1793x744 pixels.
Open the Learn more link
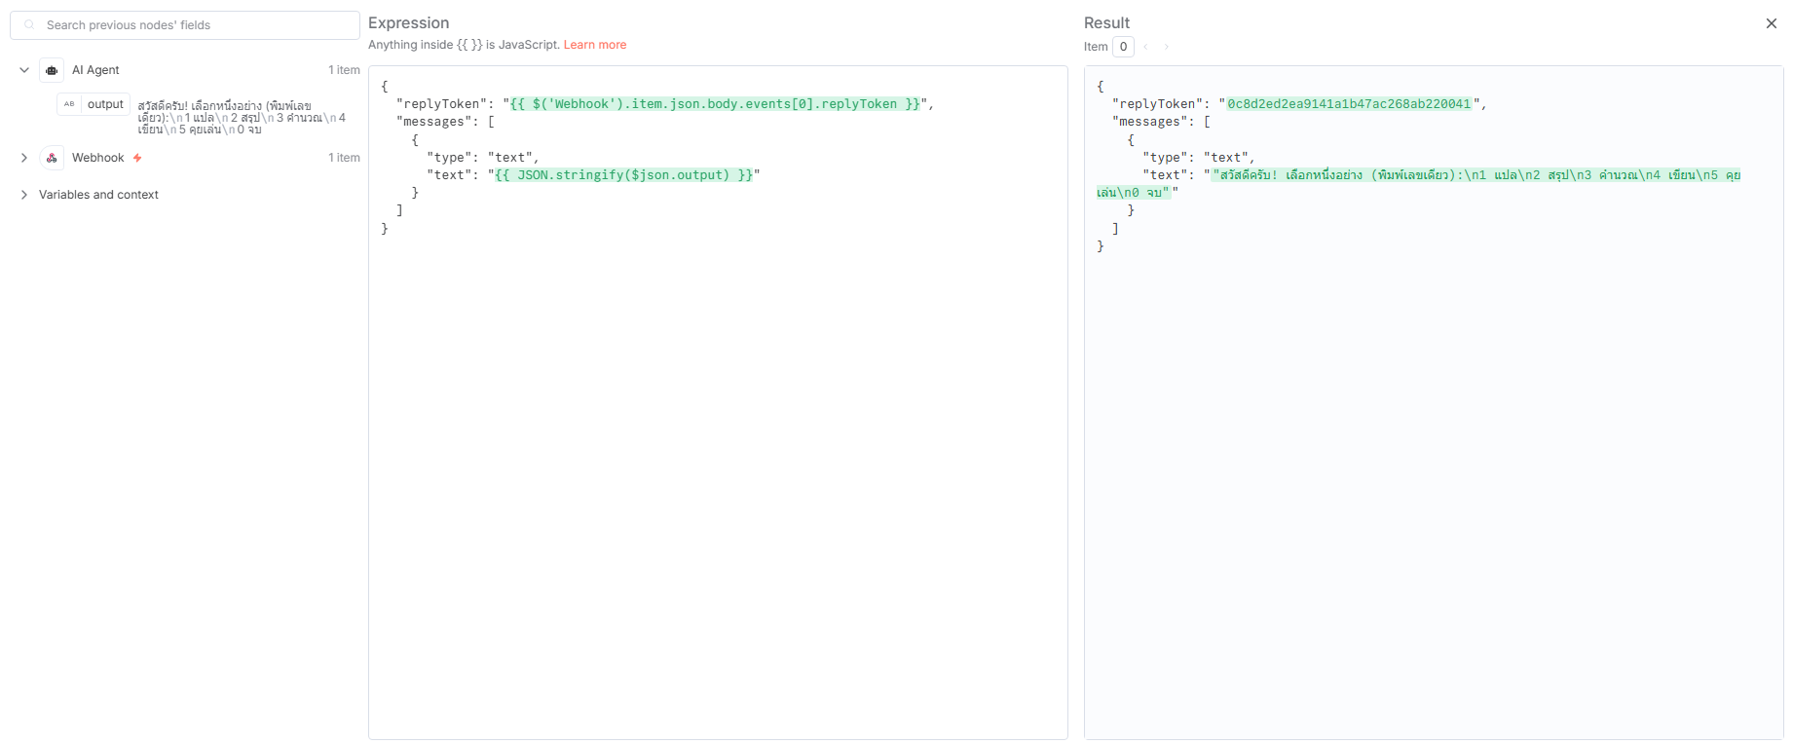[x=594, y=45]
